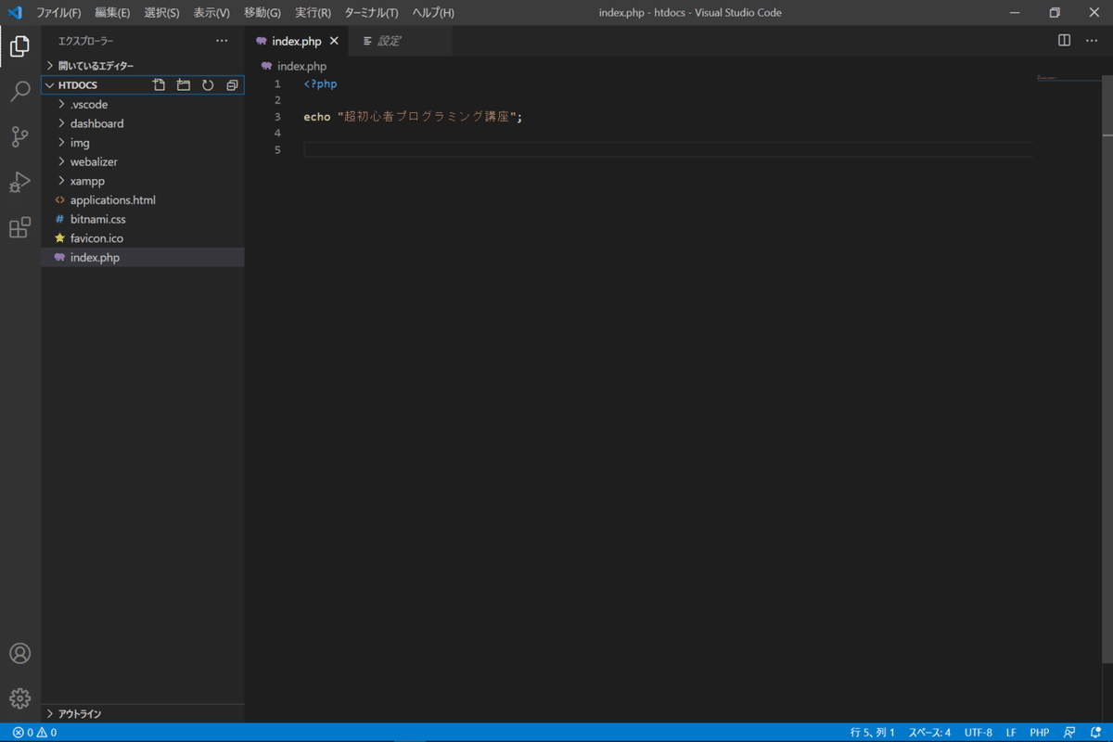Open the Run and Debug view
The width and height of the screenshot is (1113, 742).
(19, 182)
